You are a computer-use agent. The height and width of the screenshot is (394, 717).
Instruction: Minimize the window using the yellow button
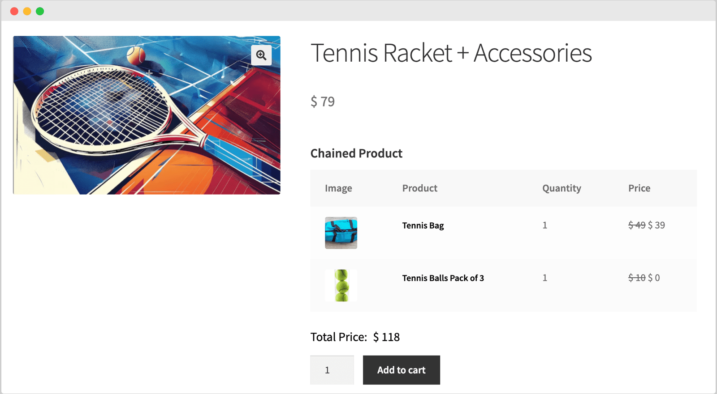coord(27,11)
